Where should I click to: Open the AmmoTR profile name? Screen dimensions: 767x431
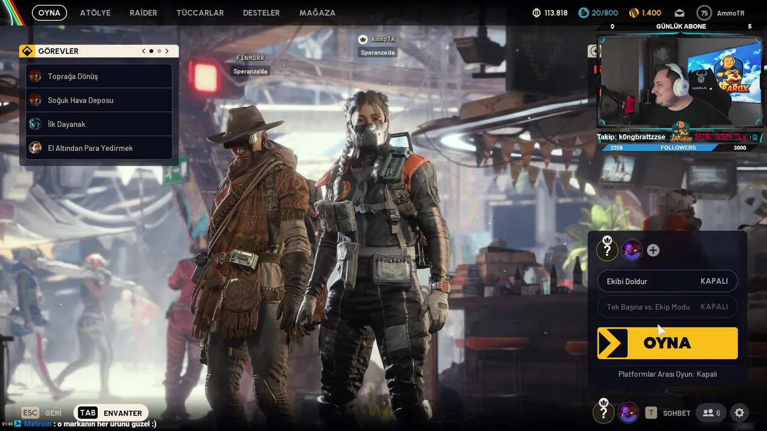point(730,13)
